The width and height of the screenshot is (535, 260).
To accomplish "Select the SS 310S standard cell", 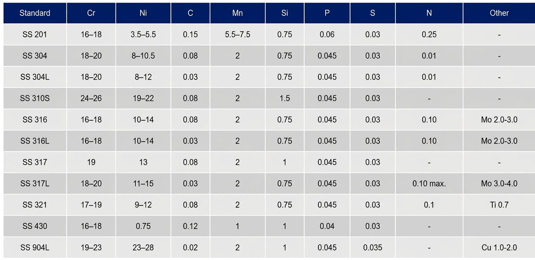I will coord(35,99).
